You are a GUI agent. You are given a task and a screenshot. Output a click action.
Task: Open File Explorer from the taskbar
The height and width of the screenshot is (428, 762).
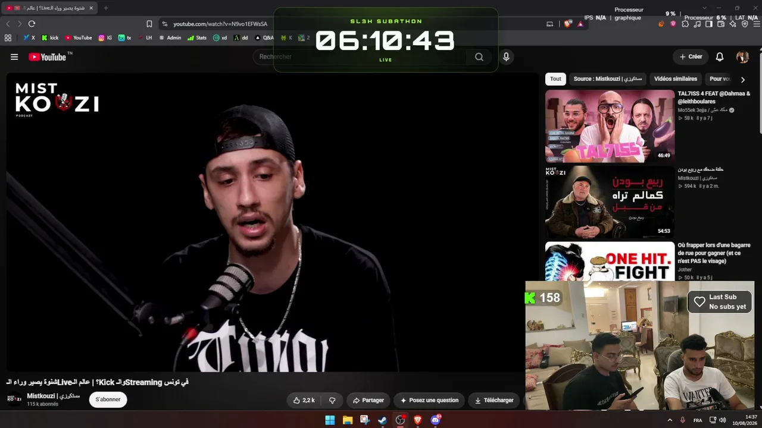348,420
